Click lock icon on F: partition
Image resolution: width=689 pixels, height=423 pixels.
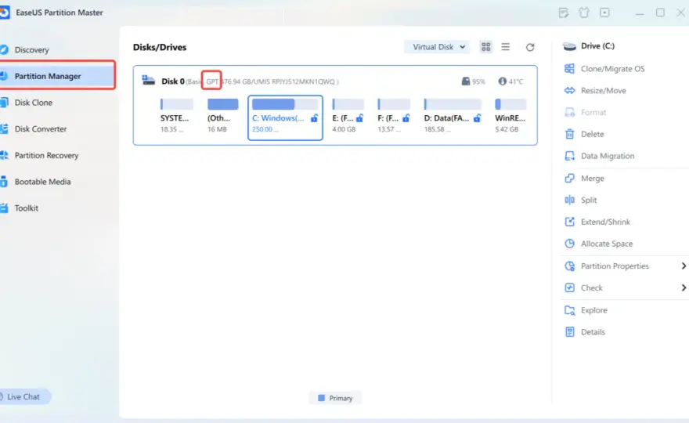click(x=406, y=117)
